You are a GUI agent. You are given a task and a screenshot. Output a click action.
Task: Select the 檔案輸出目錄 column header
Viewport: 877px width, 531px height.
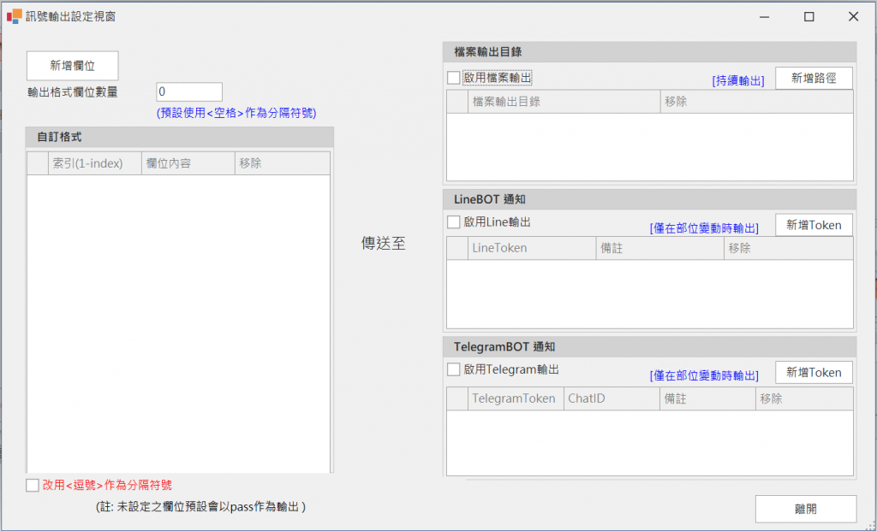click(x=564, y=102)
